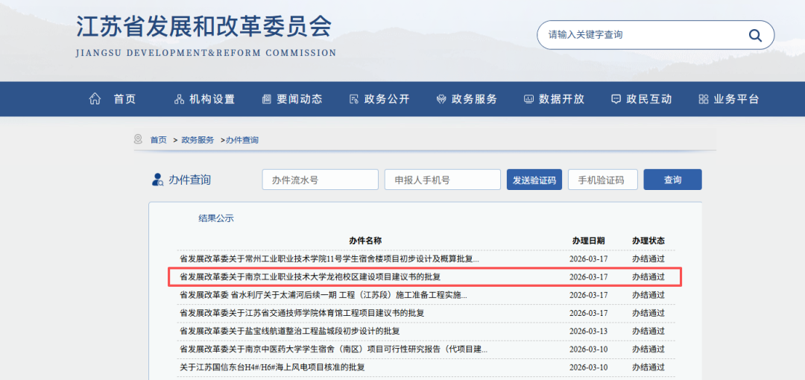The width and height of the screenshot is (805, 380).
Task: Click the breadcrumb location pin icon
Action: pos(138,139)
